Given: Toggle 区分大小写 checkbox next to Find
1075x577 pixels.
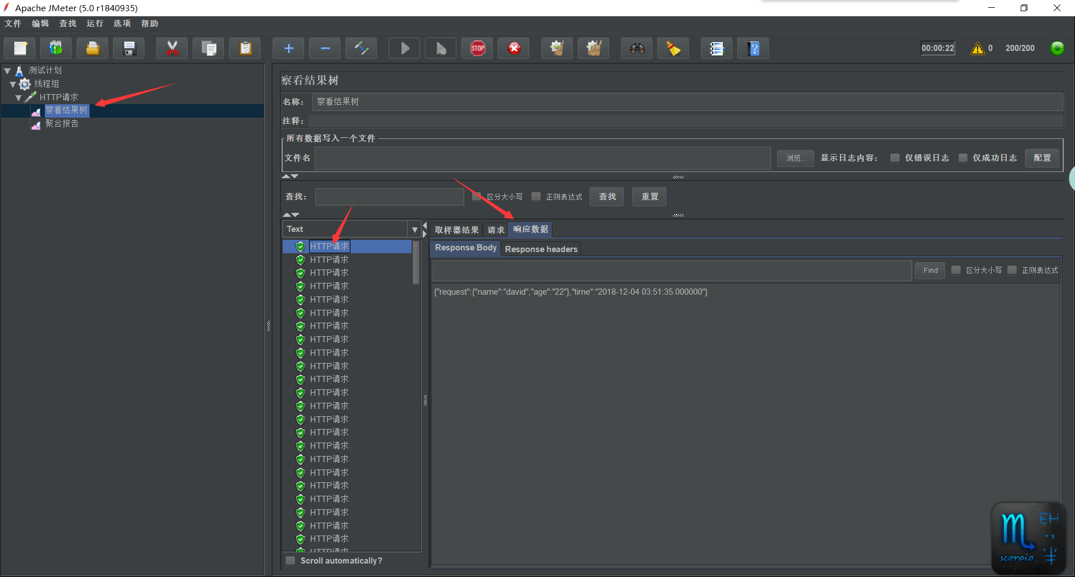Looking at the screenshot, I should (956, 270).
